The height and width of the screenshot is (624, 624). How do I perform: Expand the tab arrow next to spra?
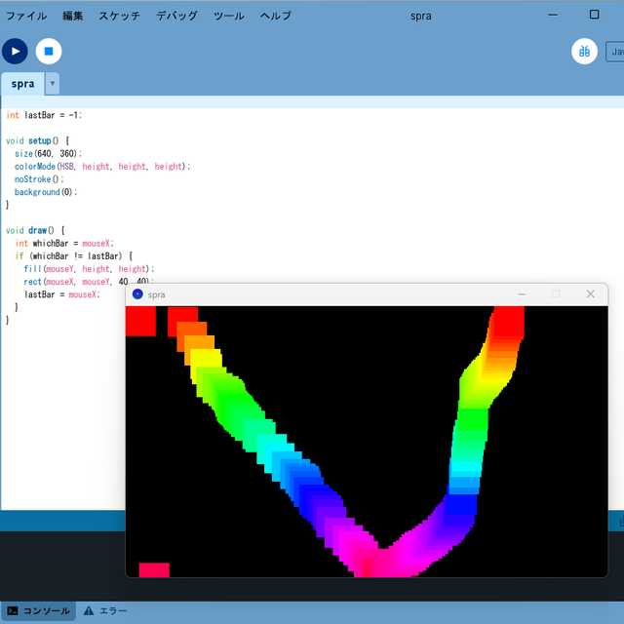point(52,84)
